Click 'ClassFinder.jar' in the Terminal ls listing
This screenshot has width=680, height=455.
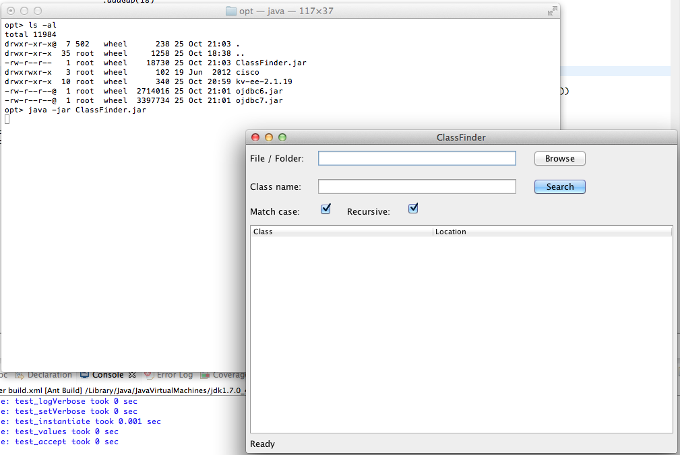[271, 63]
